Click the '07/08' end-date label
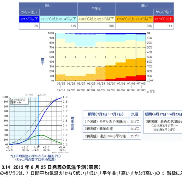182x177 pixels. [131, 90]
